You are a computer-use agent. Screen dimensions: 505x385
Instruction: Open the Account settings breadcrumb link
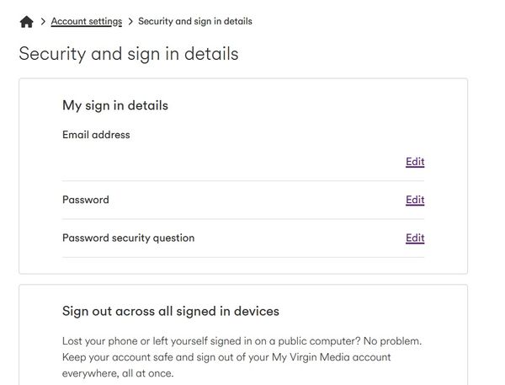(x=87, y=21)
